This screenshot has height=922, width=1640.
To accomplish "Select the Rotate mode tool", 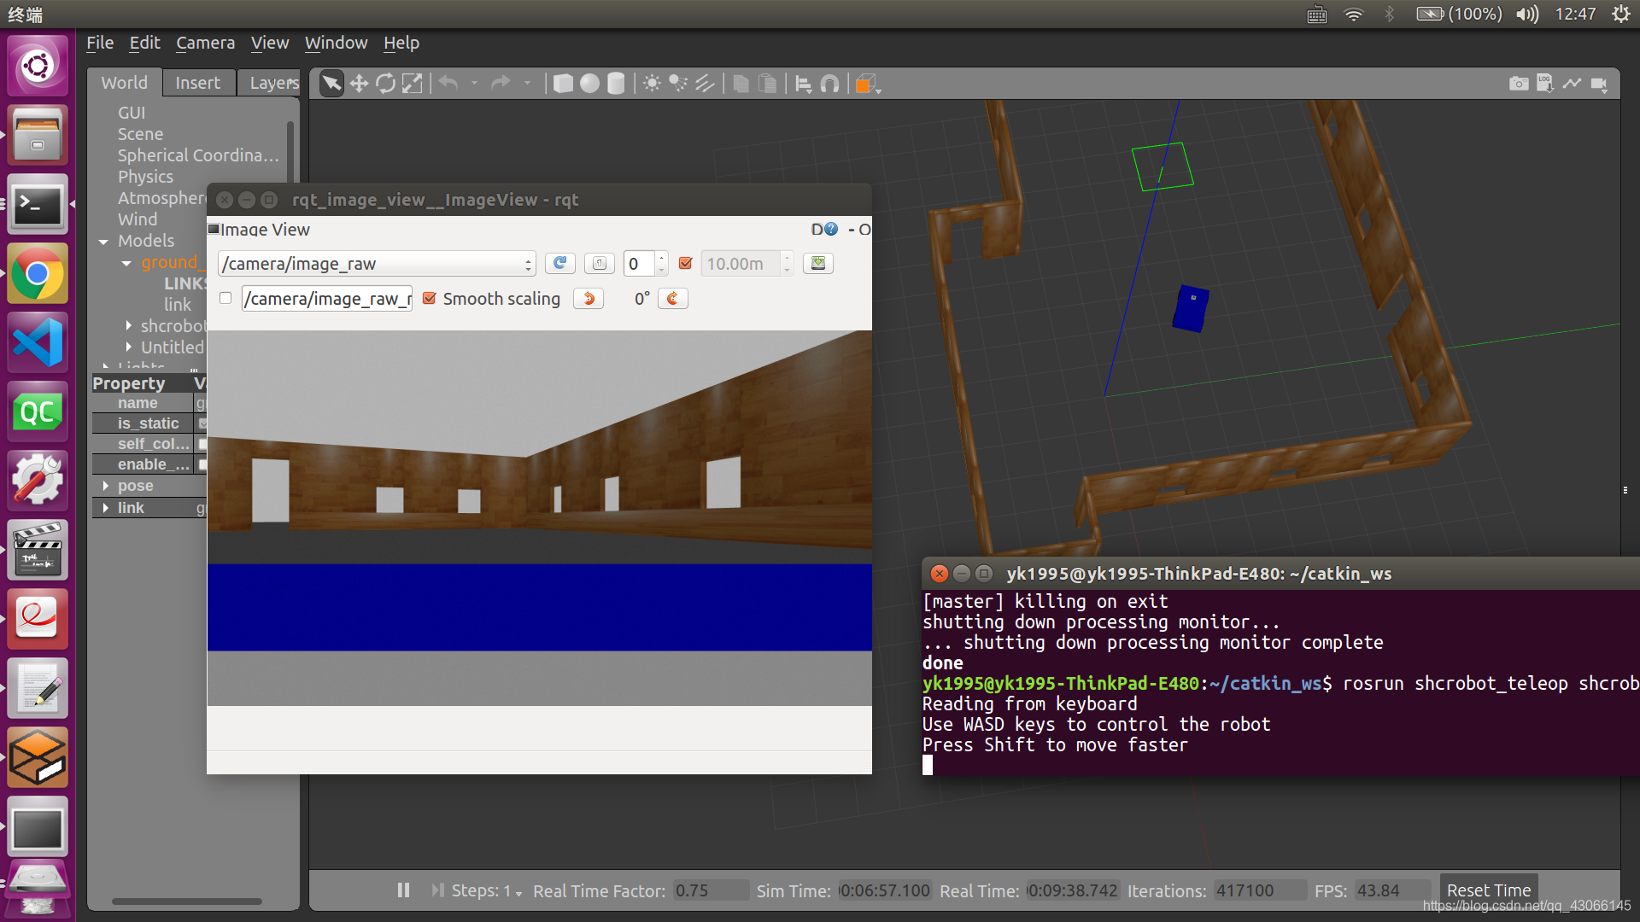I will point(386,83).
